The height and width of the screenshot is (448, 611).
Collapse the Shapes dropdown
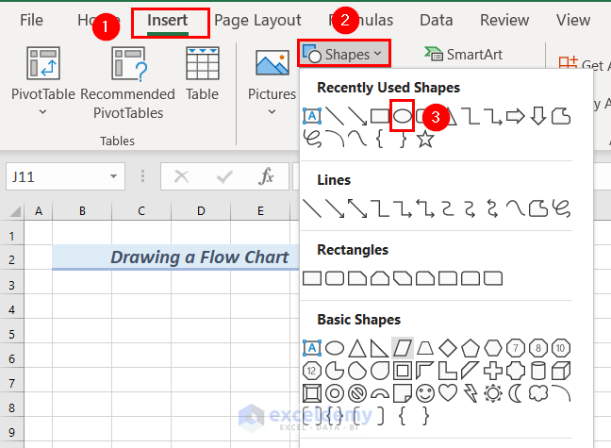343,54
